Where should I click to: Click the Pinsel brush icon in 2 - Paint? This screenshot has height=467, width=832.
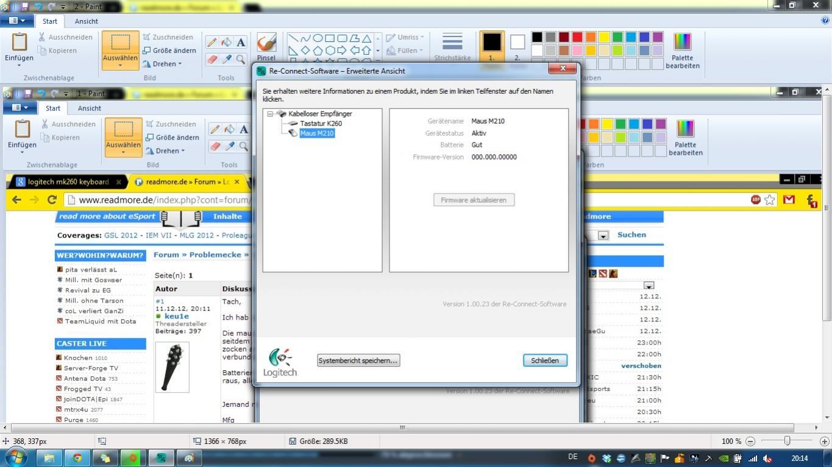click(x=266, y=43)
